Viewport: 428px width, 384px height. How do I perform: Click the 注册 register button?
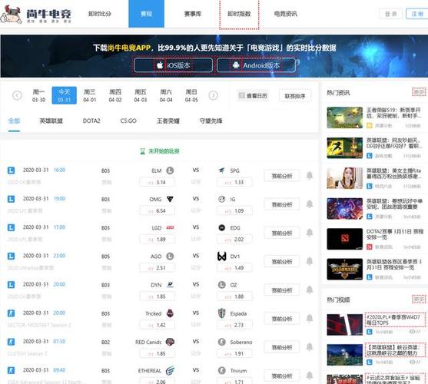417,14
